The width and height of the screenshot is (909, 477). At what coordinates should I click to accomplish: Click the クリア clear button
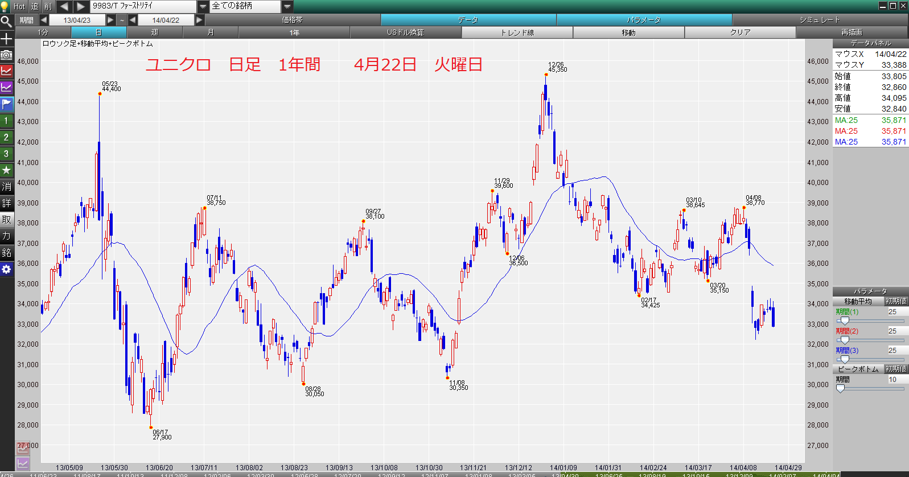741,32
